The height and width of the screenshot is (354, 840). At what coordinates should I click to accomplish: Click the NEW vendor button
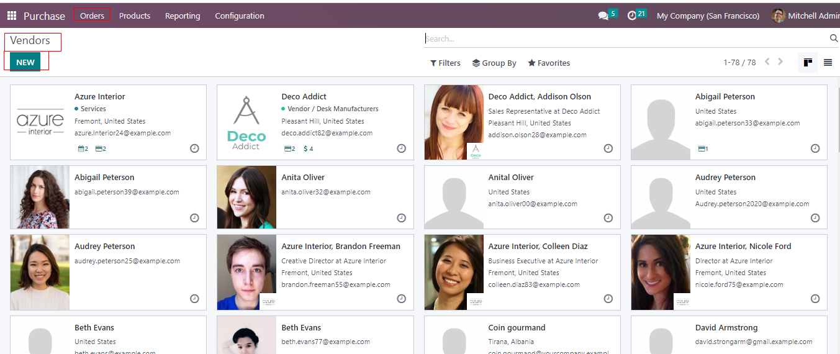(25, 63)
